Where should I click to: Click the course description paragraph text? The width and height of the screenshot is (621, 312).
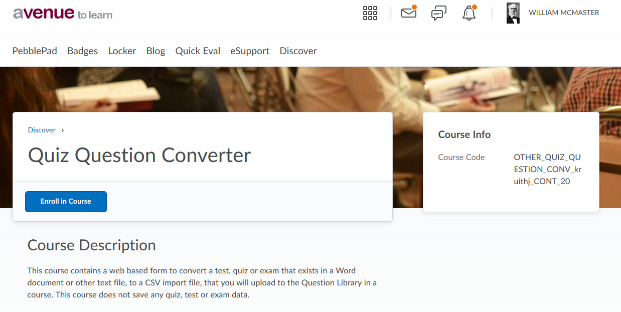pyautogui.click(x=202, y=282)
